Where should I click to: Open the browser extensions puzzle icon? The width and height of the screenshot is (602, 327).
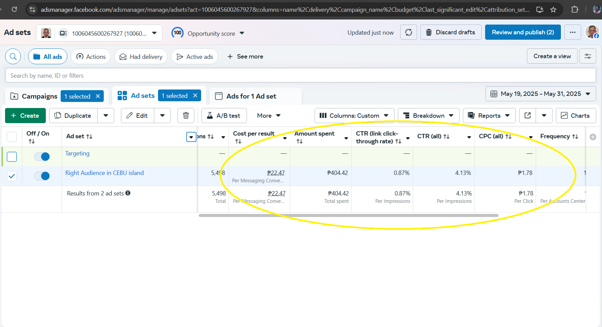575,9
